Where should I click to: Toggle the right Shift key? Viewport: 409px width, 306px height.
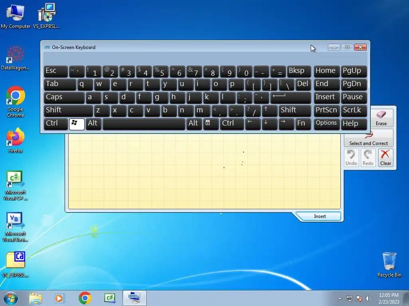(x=295, y=111)
